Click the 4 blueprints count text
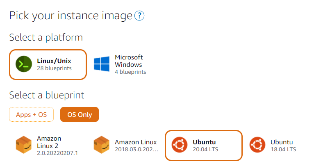This screenshot has height=164, width=314. tap(130, 72)
